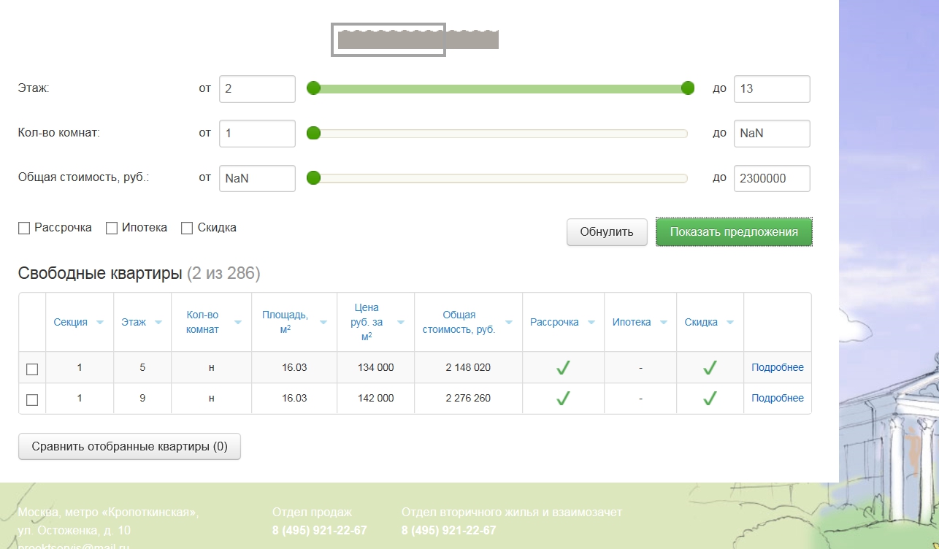Click sort arrow next to Этаж header
The image size is (939, 549).
pyautogui.click(x=158, y=323)
